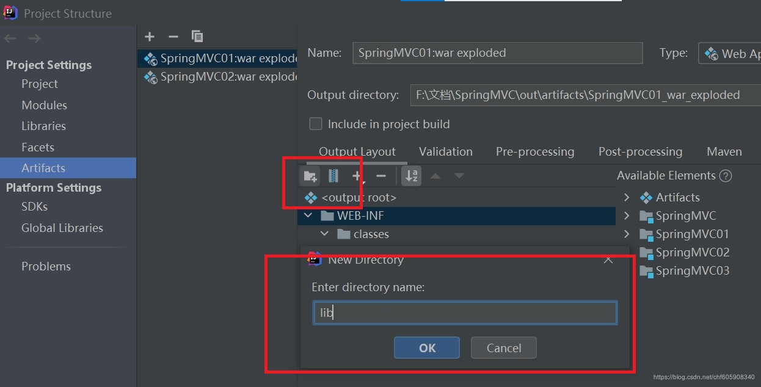Open Libraries settings page
Screen dimensions: 761x387
[43, 126]
